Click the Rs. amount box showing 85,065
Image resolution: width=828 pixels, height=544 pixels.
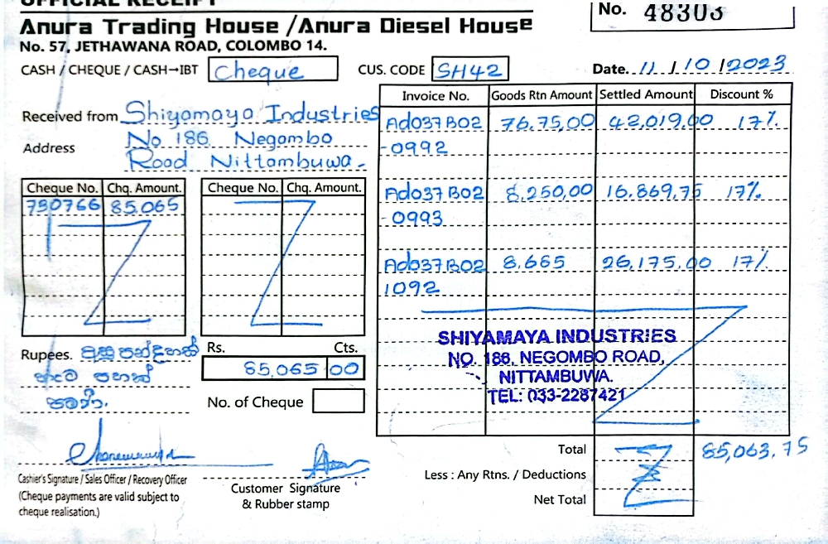(265, 368)
